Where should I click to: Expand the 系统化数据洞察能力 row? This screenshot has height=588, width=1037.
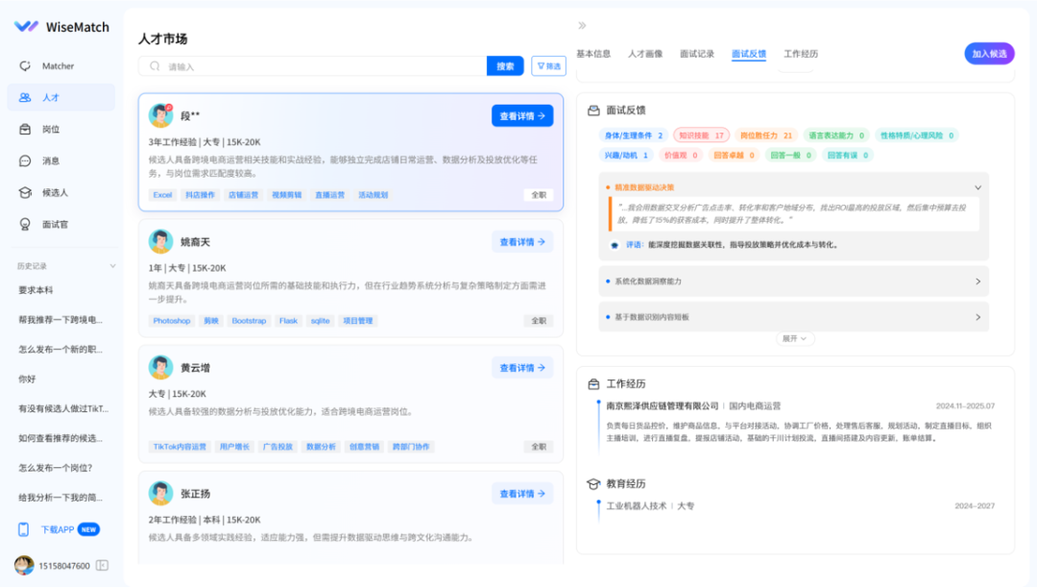pyautogui.click(x=978, y=282)
